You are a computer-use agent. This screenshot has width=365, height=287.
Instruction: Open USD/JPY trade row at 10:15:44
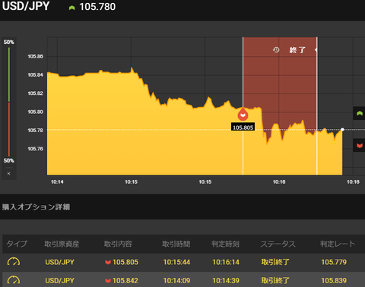(x=182, y=262)
